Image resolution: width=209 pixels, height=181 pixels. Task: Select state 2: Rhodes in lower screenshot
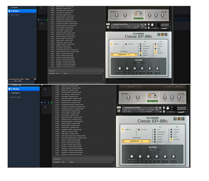[x=24, y=89]
